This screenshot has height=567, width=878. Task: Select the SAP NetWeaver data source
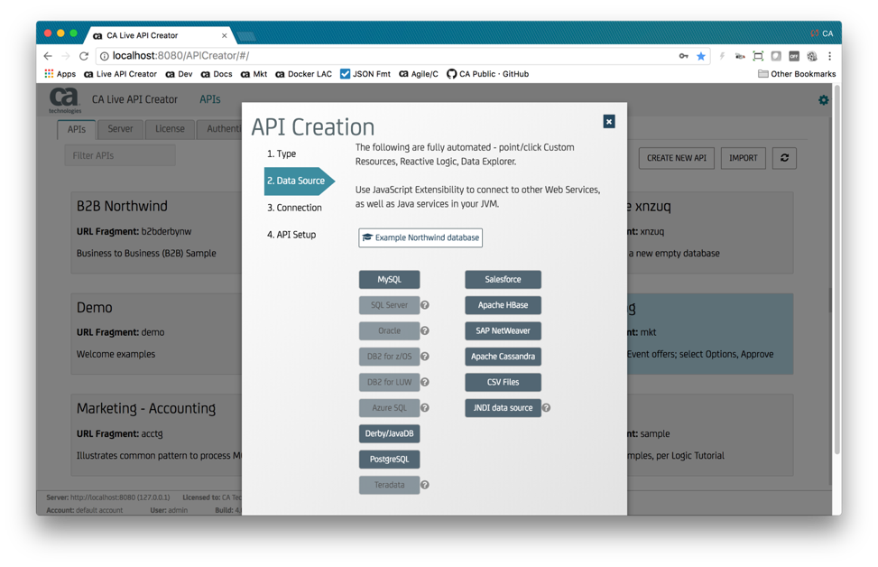coord(503,331)
